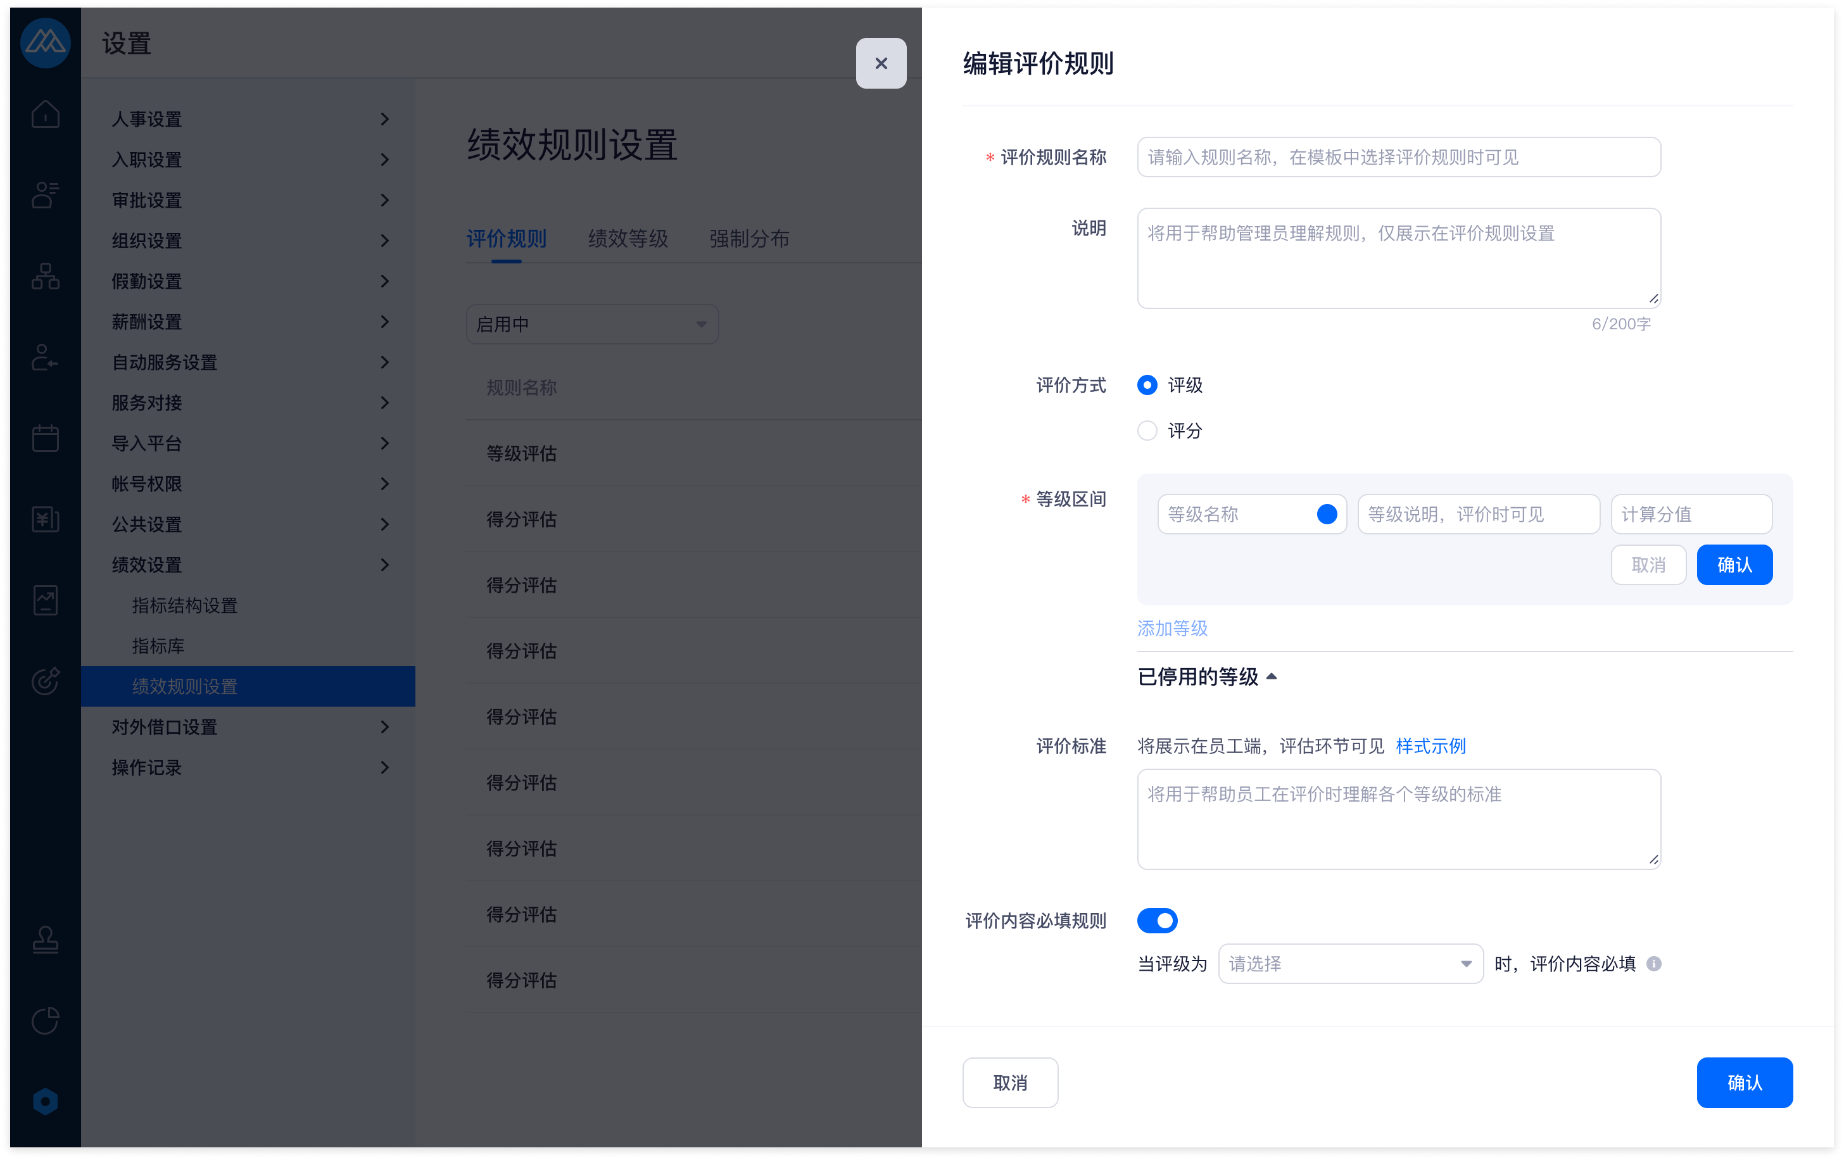The image size is (1844, 1160).
Task: Open the 启用中 status filter dropdown
Action: point(592,324)
